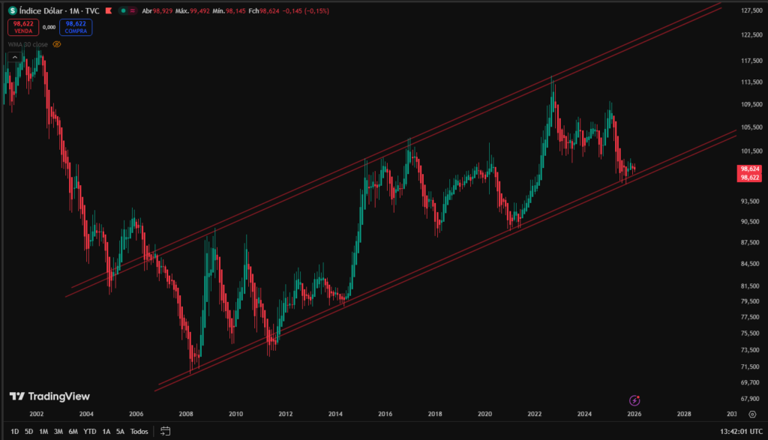The height and width of the screenshot is (440, 768).
Task: Click the red flag icon beside the symbol title
Action: pos(109,11)
